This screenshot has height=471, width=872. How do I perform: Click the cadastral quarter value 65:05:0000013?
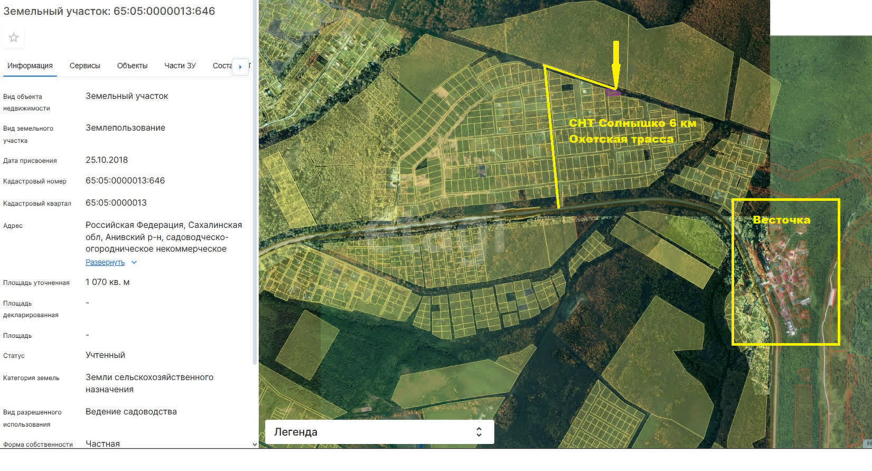[116, 203]
